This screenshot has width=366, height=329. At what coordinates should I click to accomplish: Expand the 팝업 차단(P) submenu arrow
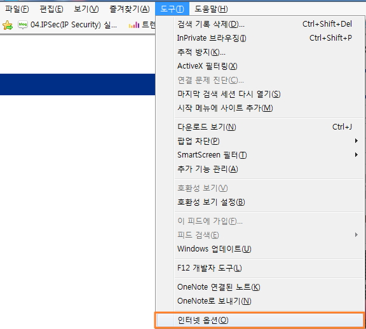click(x=356, y=141)
